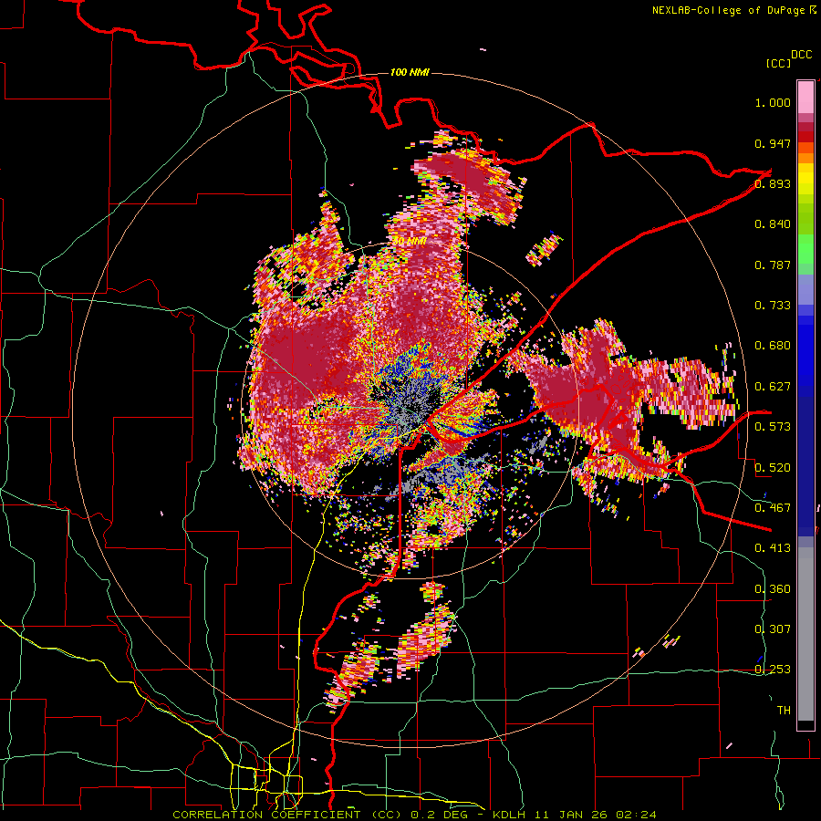Click the 0.467 color scale value

point(773,508)
